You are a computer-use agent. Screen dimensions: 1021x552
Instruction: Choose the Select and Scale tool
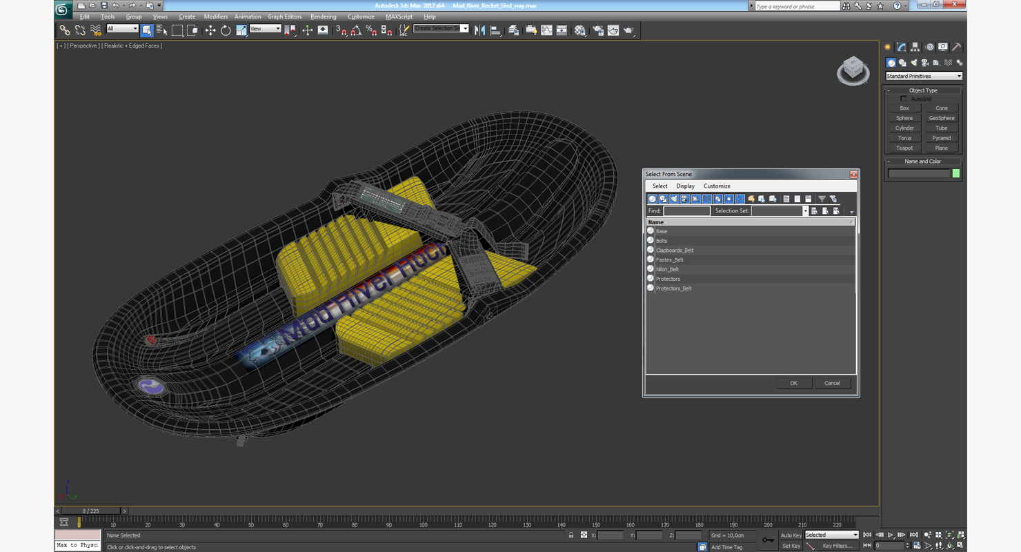[241, 30]
